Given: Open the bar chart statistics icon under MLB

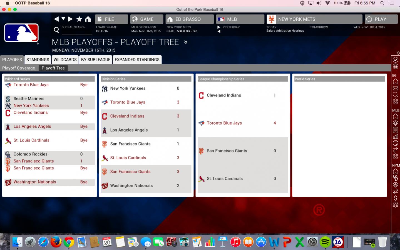Looking at the screenshot, I should tap(396, 137).
